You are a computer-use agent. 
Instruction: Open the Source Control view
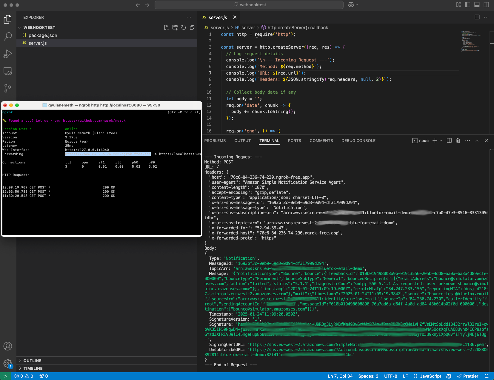click(7, 88)
